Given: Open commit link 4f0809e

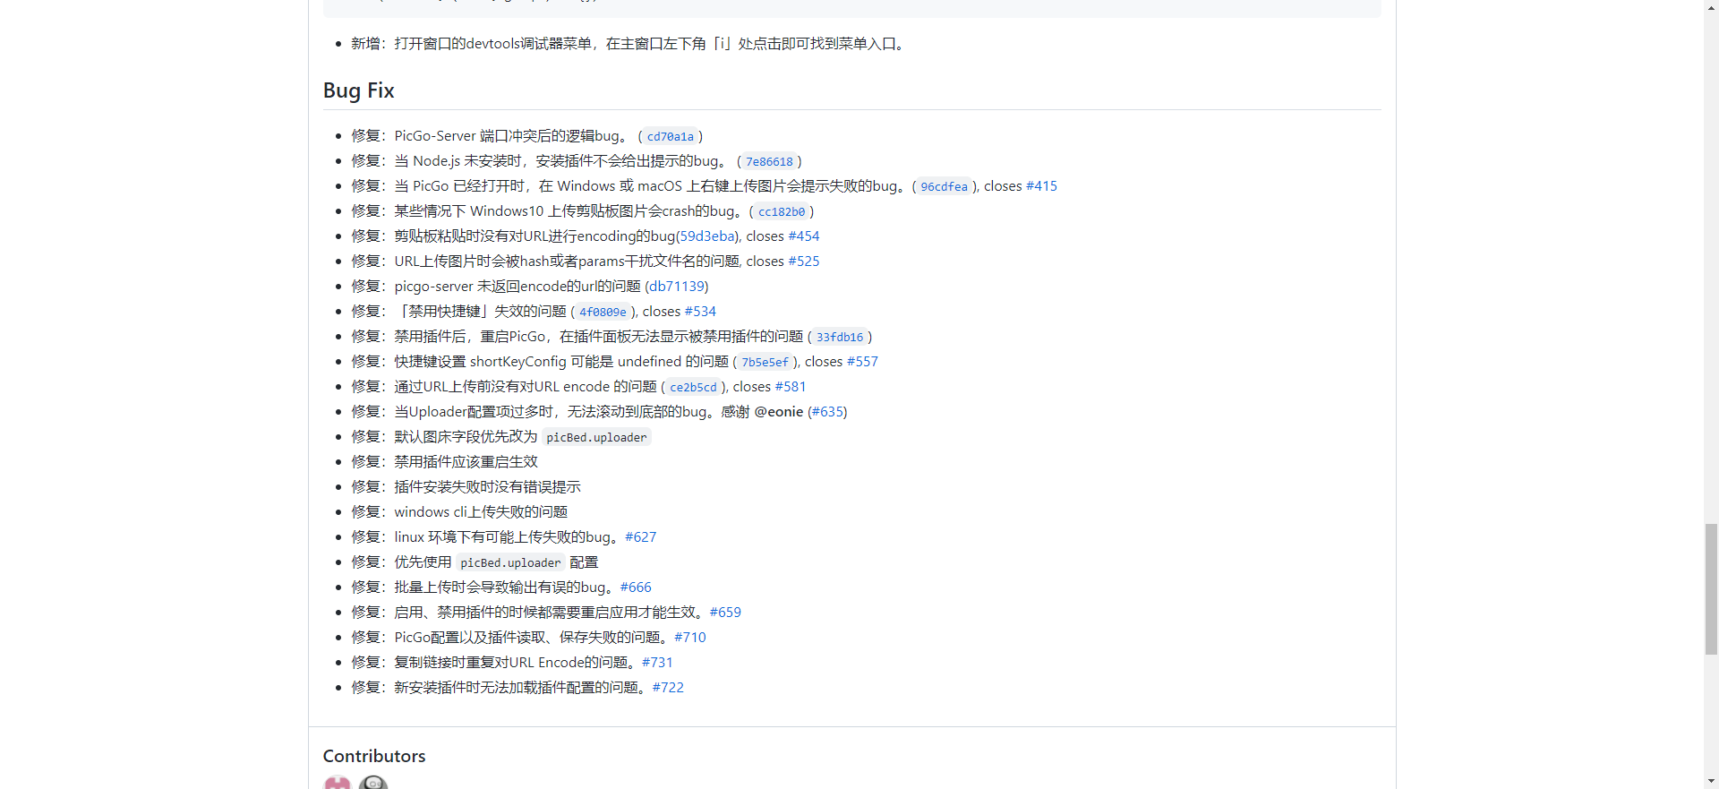Looking at the screenshot, I should pyautogui.click(x=603, y=312).
